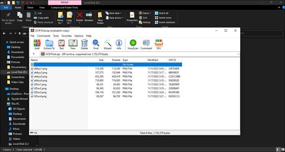Click Copy path in Explorer ribbon
The width and height of the screenshot is (285, 152).
(x=41, y=18)
